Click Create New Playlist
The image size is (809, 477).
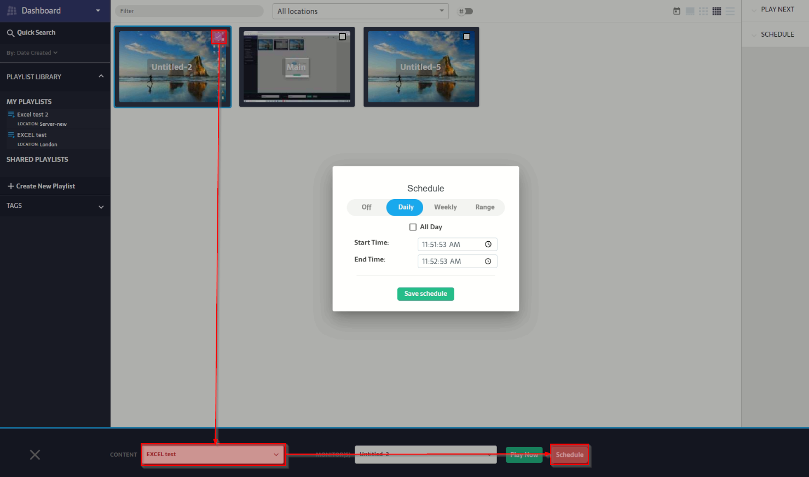[41, 186]
